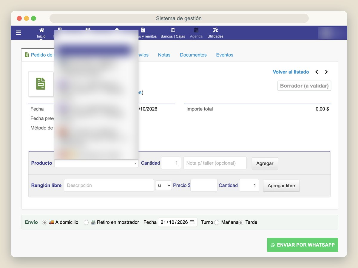This screenshot has width=358, height=268.
Task: Choose Tarde shift
Action: pos(241,222)
